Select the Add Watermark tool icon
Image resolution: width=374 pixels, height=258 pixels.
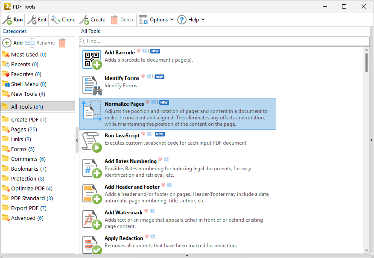[x=92, y=219]
